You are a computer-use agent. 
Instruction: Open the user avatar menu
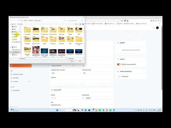157,28
